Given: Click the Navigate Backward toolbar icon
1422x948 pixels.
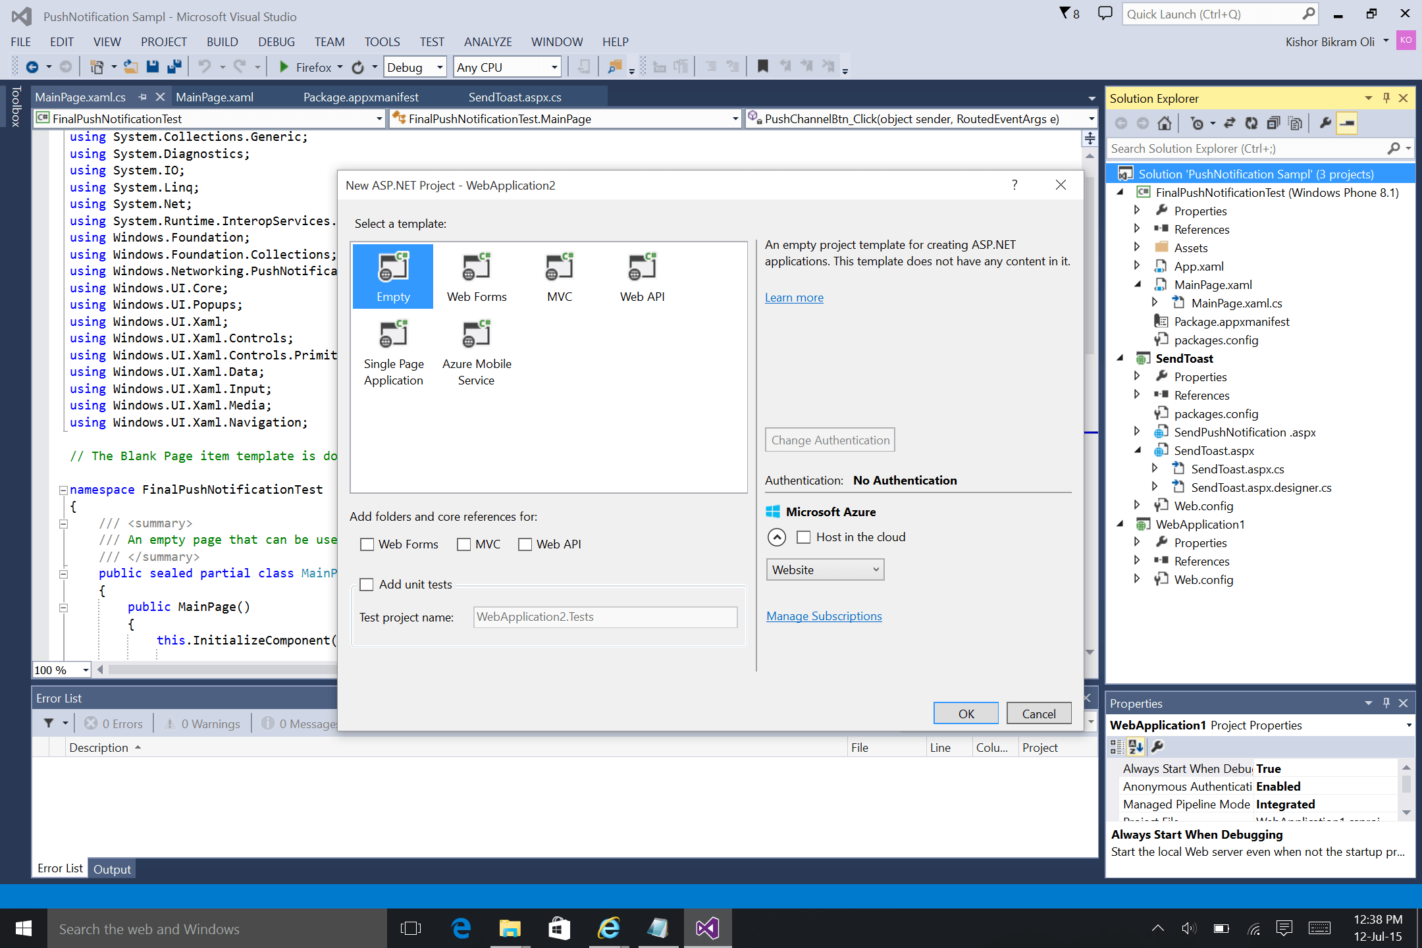Looking at the screenshot, I should [x=32, y=67].
